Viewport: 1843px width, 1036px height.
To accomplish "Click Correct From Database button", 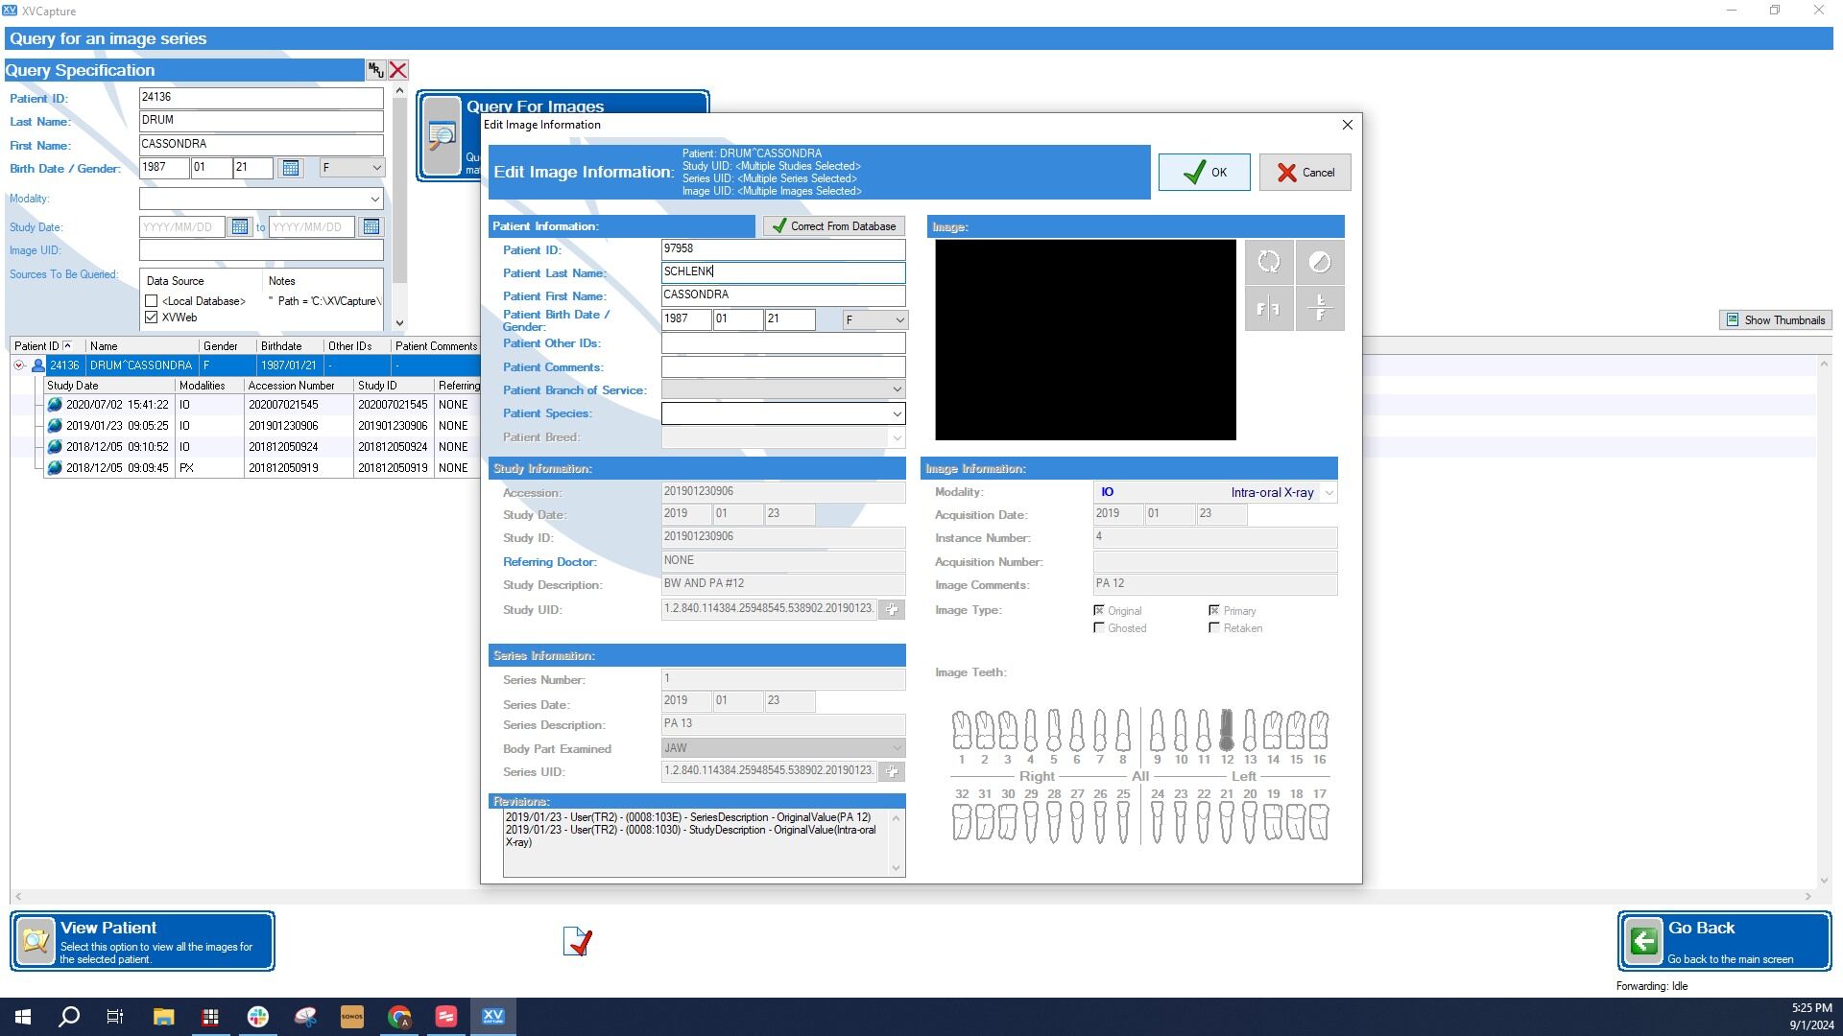I will (x=833, y=226).
